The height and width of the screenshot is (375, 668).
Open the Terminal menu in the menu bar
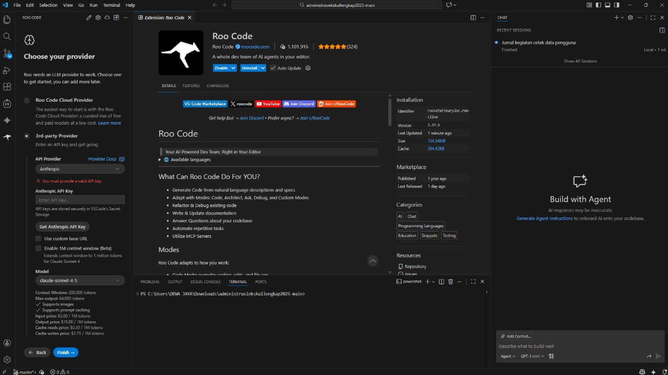click(x=111, y=5)
